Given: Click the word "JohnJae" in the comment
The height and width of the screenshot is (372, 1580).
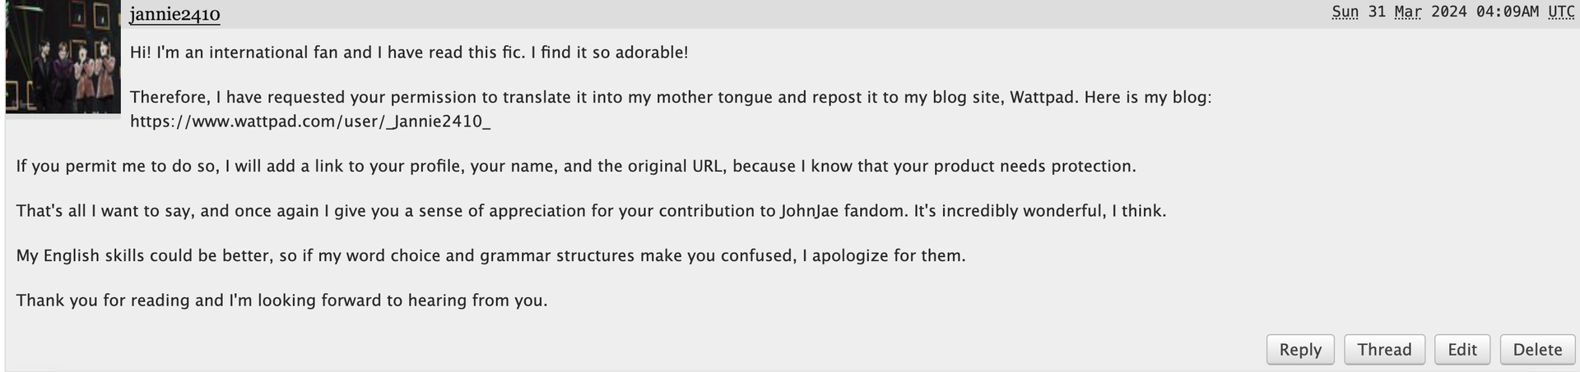Looking at the screenshot, I should 810,211.
